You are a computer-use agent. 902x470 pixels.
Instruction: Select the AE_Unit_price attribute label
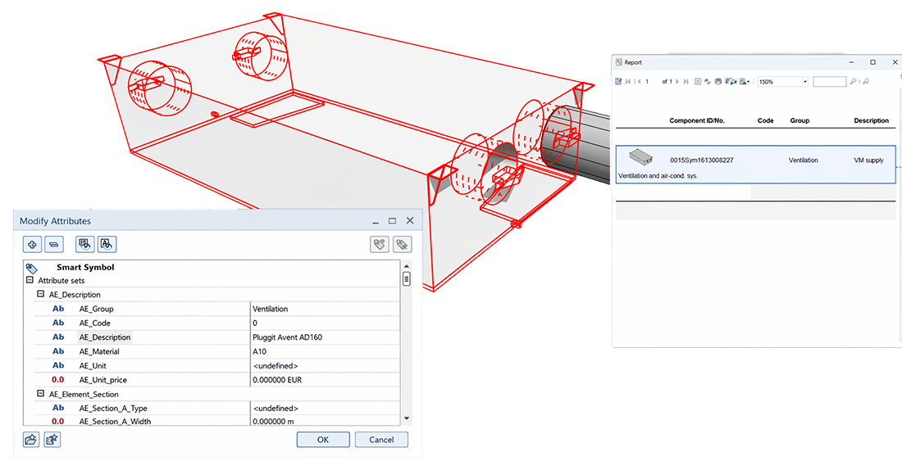[103, 380]
